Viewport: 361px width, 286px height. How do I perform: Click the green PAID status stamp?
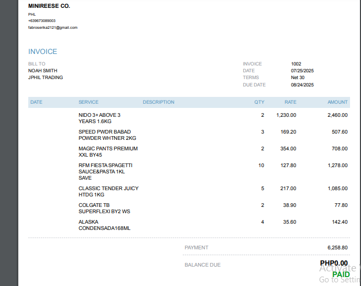point(341,274)
